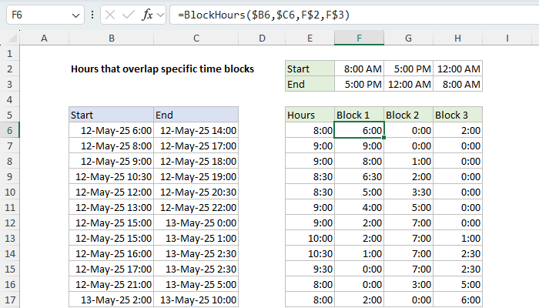Viewport: 539px width, 308px height.
Task: Click the 'Hours' column header cell
Action: click(310, 115)
